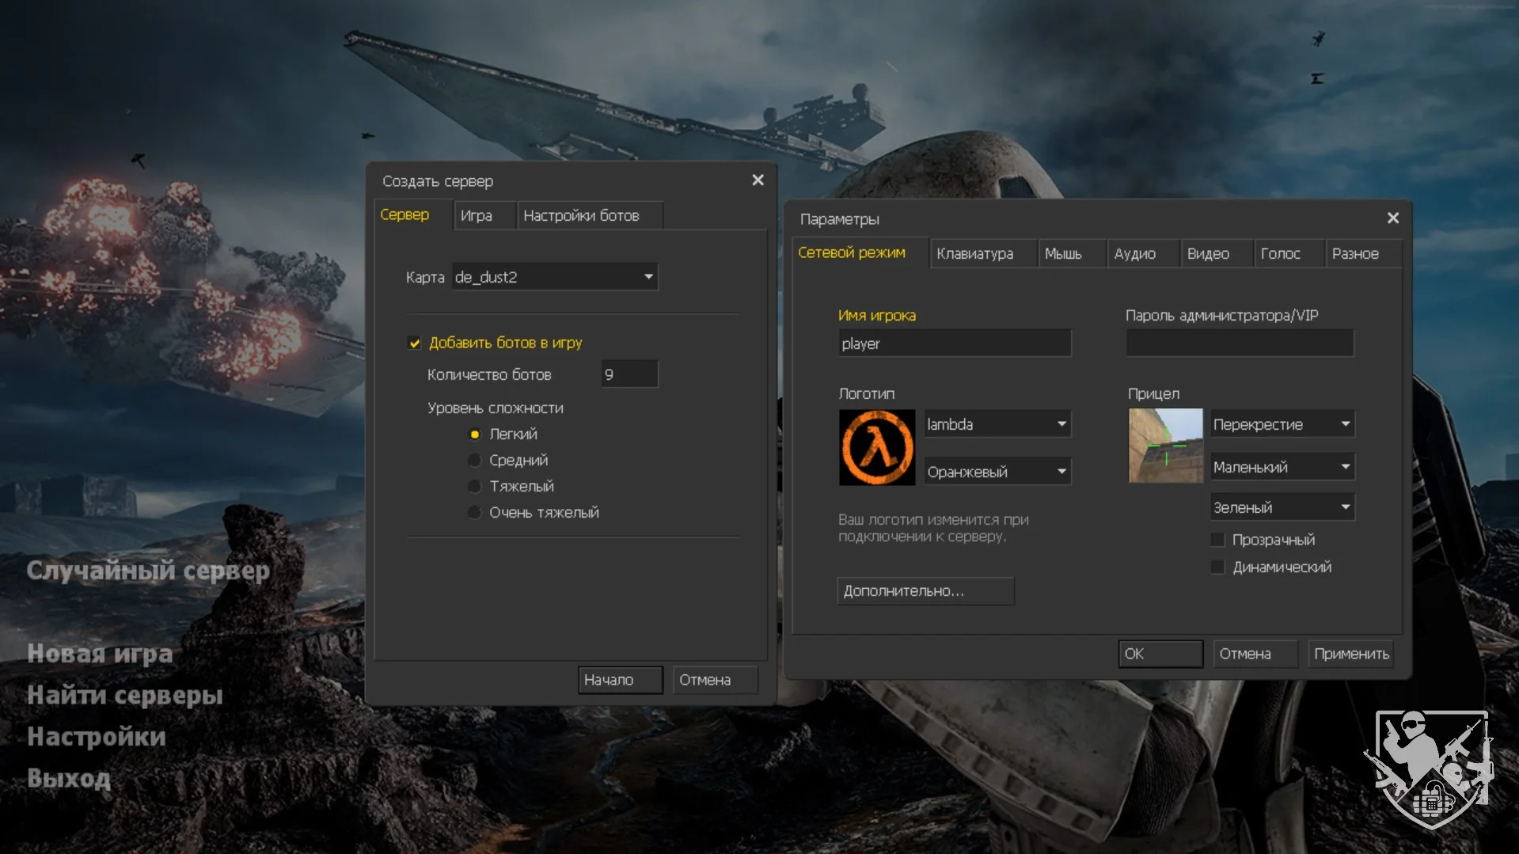Image resolution: width=1519 pixels, height=854 pixels.
Task: Click the Имя игрока text field
Action: coord(954,343)
